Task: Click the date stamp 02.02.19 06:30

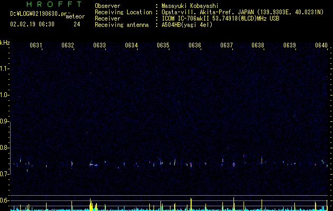Action: [32, 24]
